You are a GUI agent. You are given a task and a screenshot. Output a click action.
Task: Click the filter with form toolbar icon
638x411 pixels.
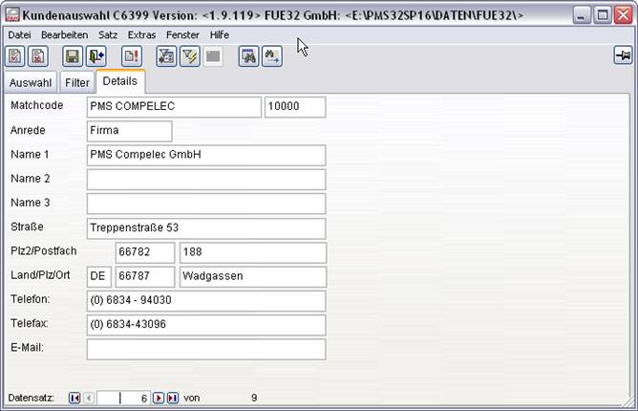[166, 56]
